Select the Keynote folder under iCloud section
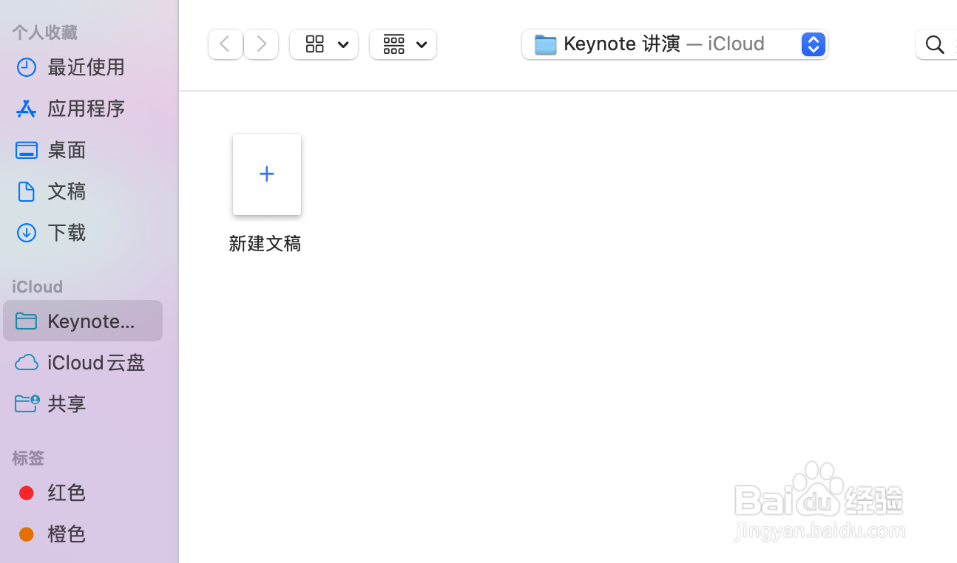The height and width of the screenshot is (563, 957). (x=82, y=321)
